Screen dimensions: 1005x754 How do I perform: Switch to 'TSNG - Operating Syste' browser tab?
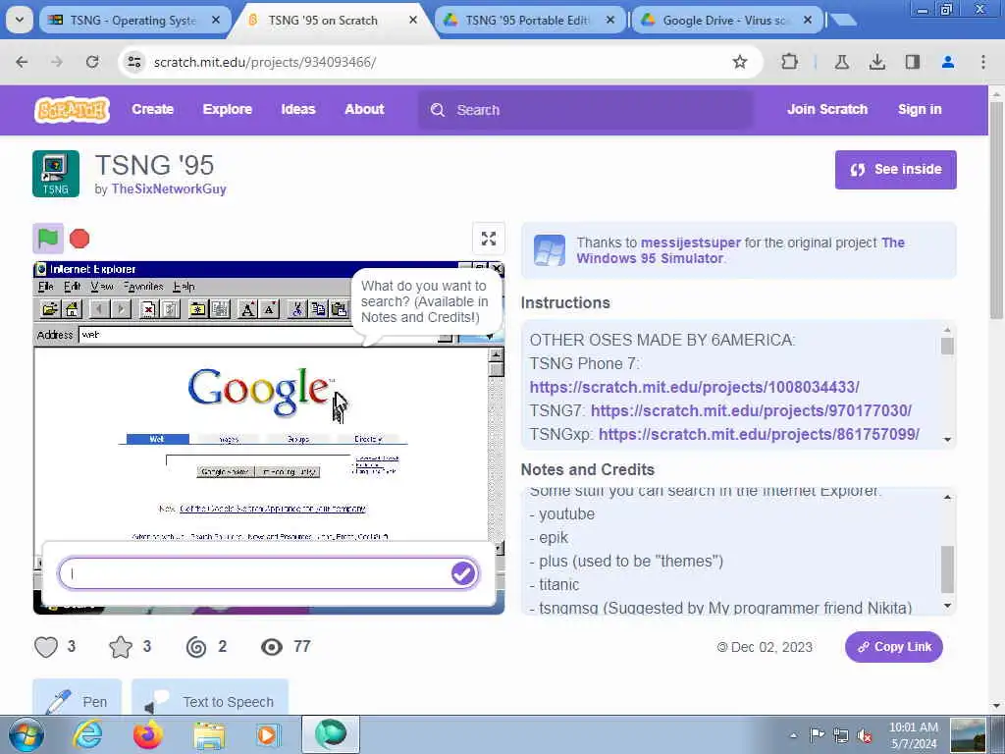point(133,20)
